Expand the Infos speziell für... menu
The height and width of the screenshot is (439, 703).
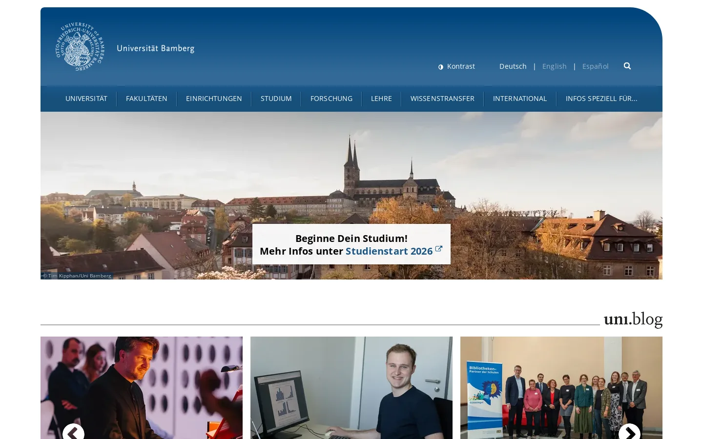[601, 99]
